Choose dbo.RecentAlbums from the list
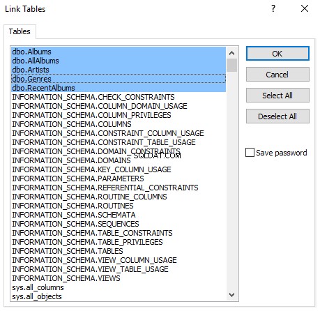Screen dimensions: 320x311 (119, 88)
